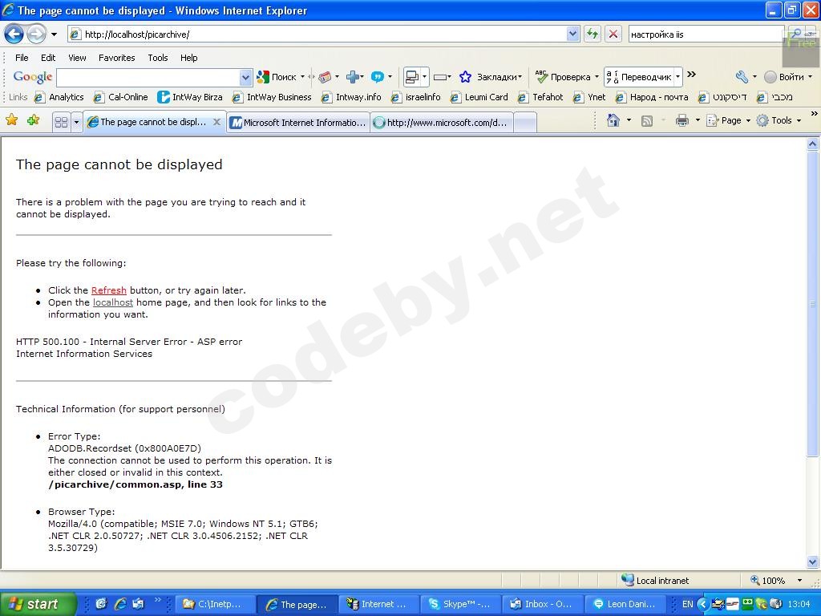Open the Tools menu in menu bar

tap(158, 58)
